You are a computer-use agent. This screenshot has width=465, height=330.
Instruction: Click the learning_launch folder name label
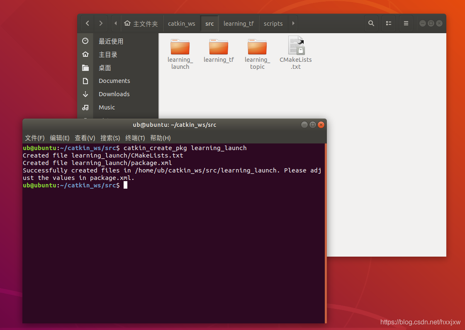(x=180, y=63)
